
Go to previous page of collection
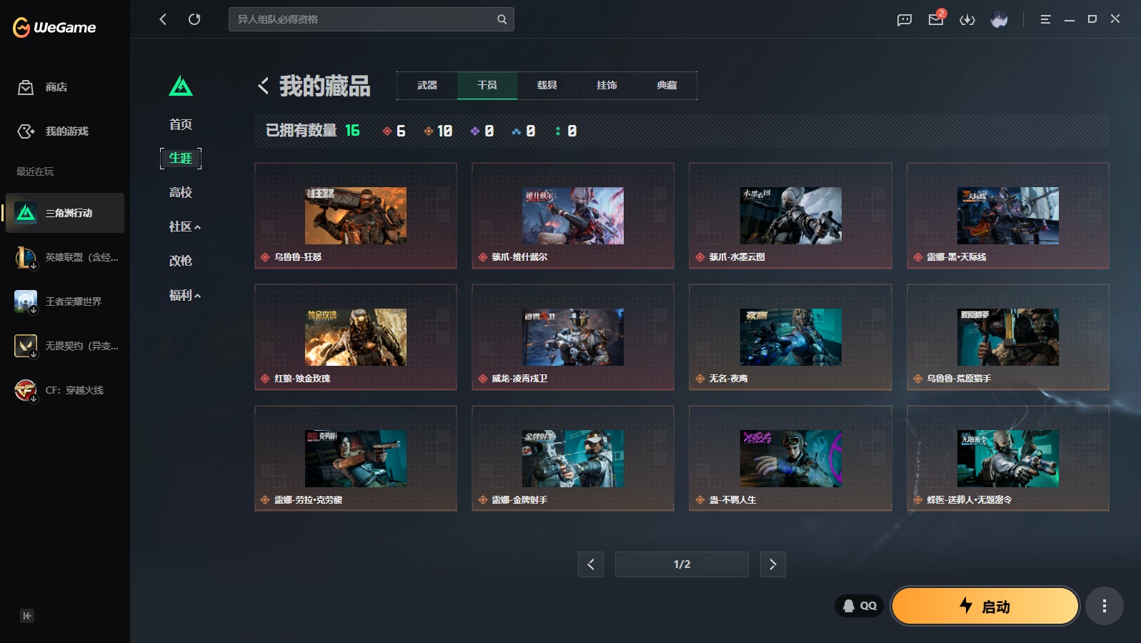591,564
